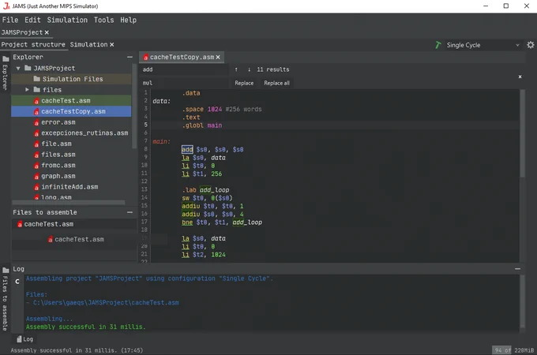This screenshot has height=355, width=537.
Task: Open the Explorer sidebar folder icon
Action: (6, 59)
